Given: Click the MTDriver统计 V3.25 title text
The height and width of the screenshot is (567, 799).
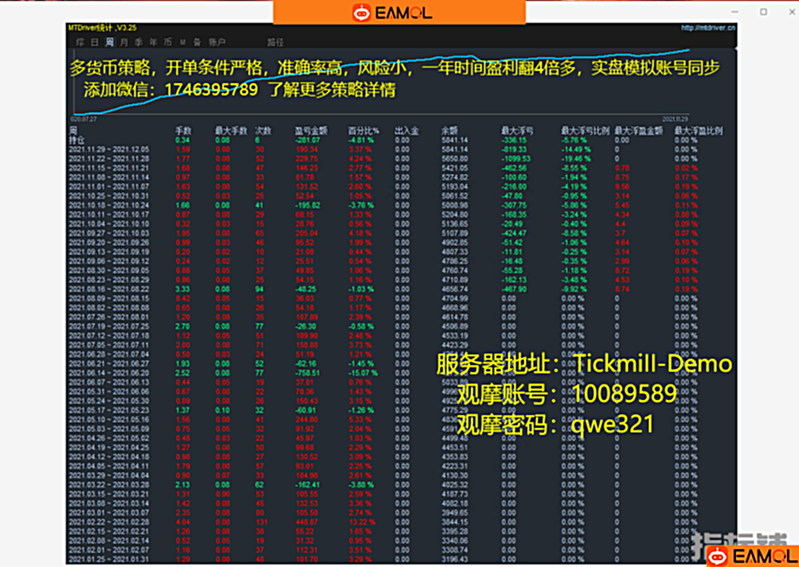Looking at the screenshot, I should [103, 28].
